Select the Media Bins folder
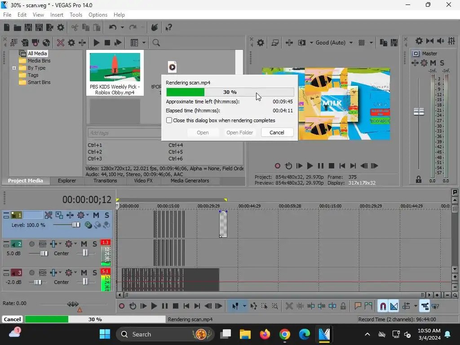460x345 pixels. pyautogui.click(x=39, y=61)
